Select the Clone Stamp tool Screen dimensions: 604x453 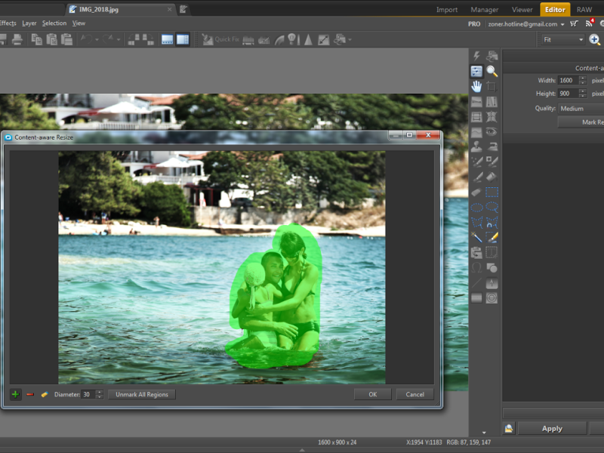pyautogui.click(x=476, y=146)
